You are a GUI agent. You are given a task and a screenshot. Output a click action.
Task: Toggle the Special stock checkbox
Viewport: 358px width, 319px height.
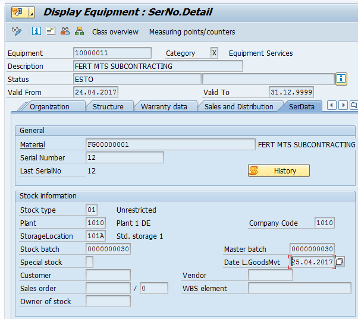coord(90,262)
